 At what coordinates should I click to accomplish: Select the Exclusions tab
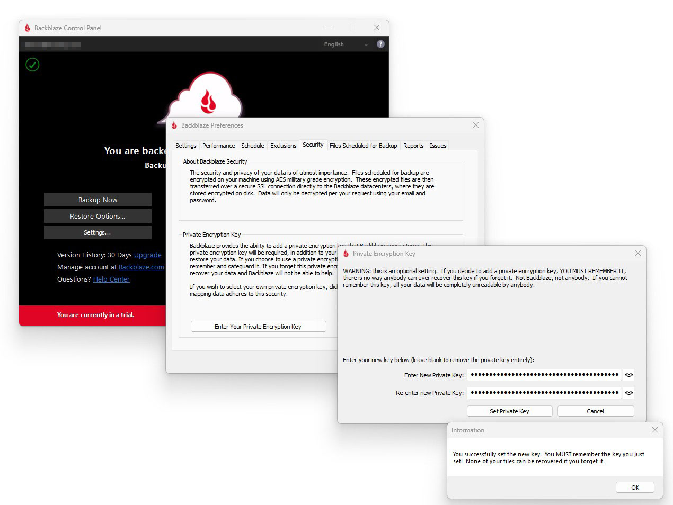(x=283, y=146)
